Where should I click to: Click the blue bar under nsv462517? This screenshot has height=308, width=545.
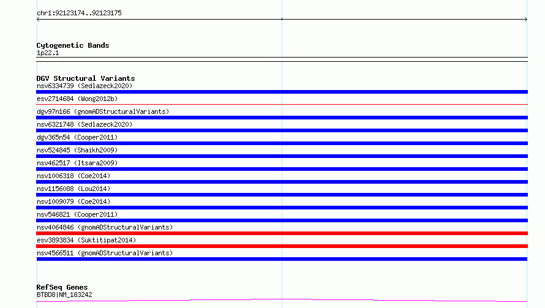coord(282,169)
